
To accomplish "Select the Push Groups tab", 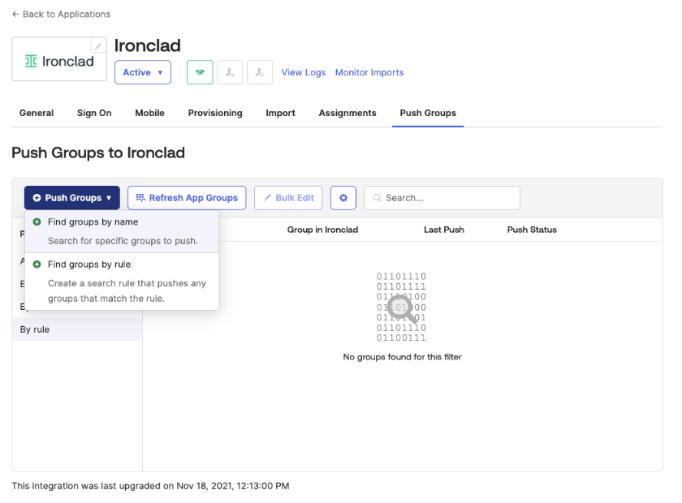I will (428, 113).
